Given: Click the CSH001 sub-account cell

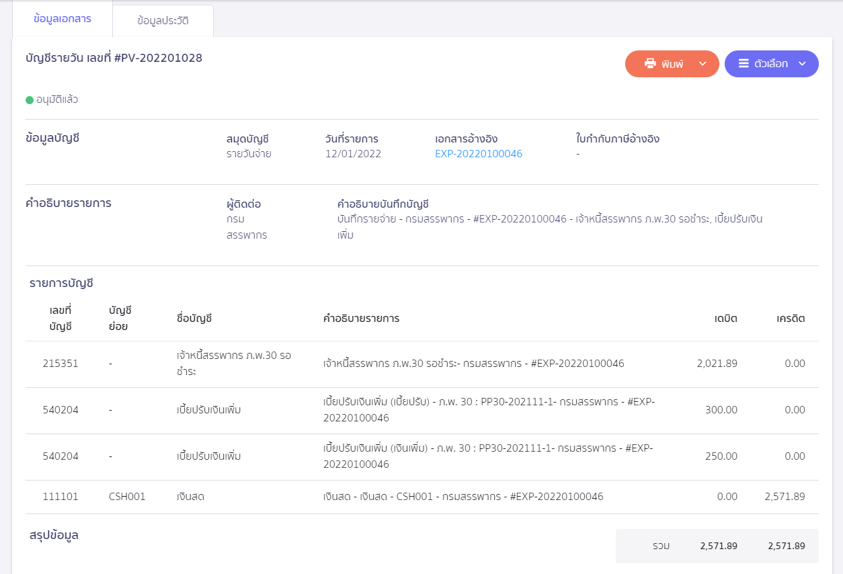Looking at the screenshot, I should click(x=127, y=497).
